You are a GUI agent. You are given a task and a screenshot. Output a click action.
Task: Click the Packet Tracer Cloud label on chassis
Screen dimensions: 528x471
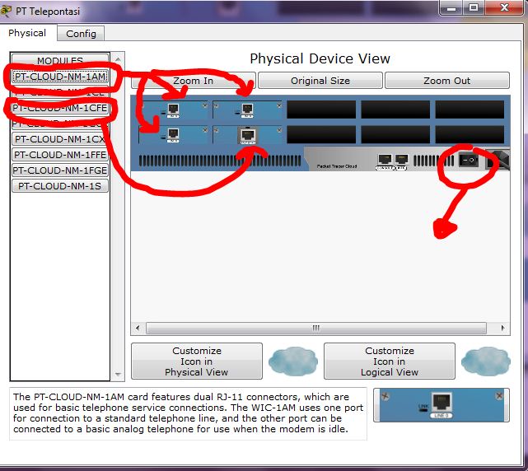(337, 166)
